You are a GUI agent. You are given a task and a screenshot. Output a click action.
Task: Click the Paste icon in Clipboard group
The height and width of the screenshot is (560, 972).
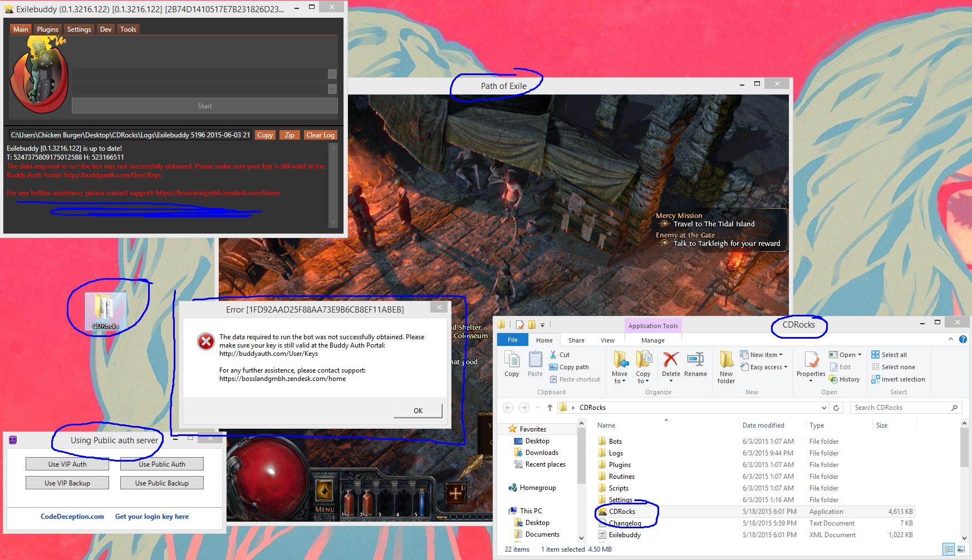tap(535, 360)
